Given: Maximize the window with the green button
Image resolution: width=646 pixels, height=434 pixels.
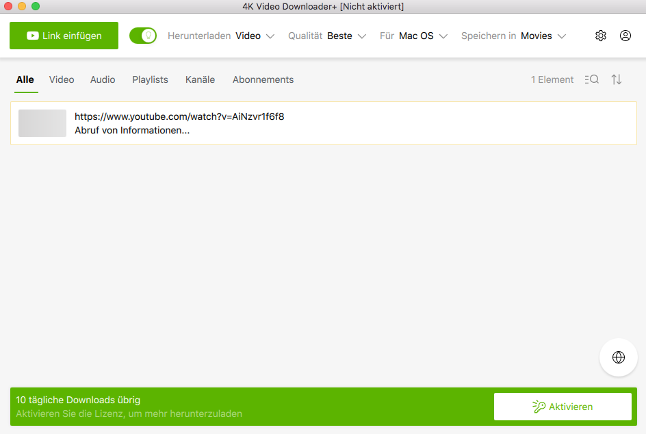Looking at the screenshot, I should click(36, 6).
